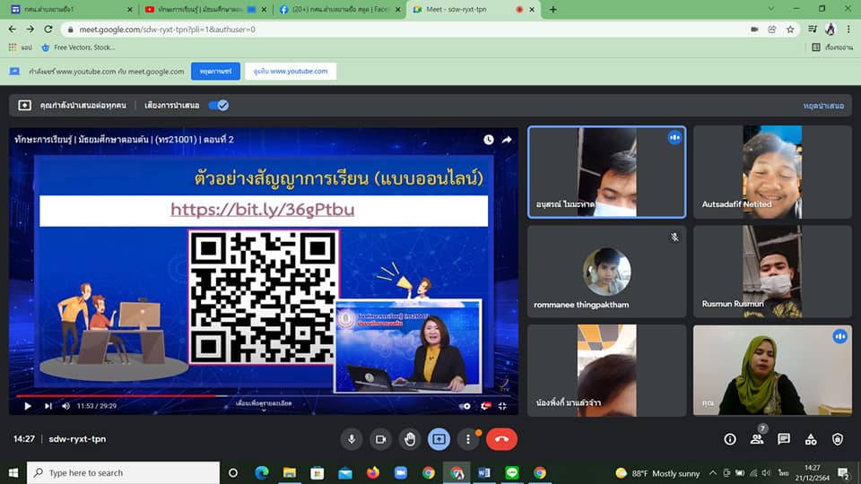Open the meeting chat panel

(x=784, y=439)
